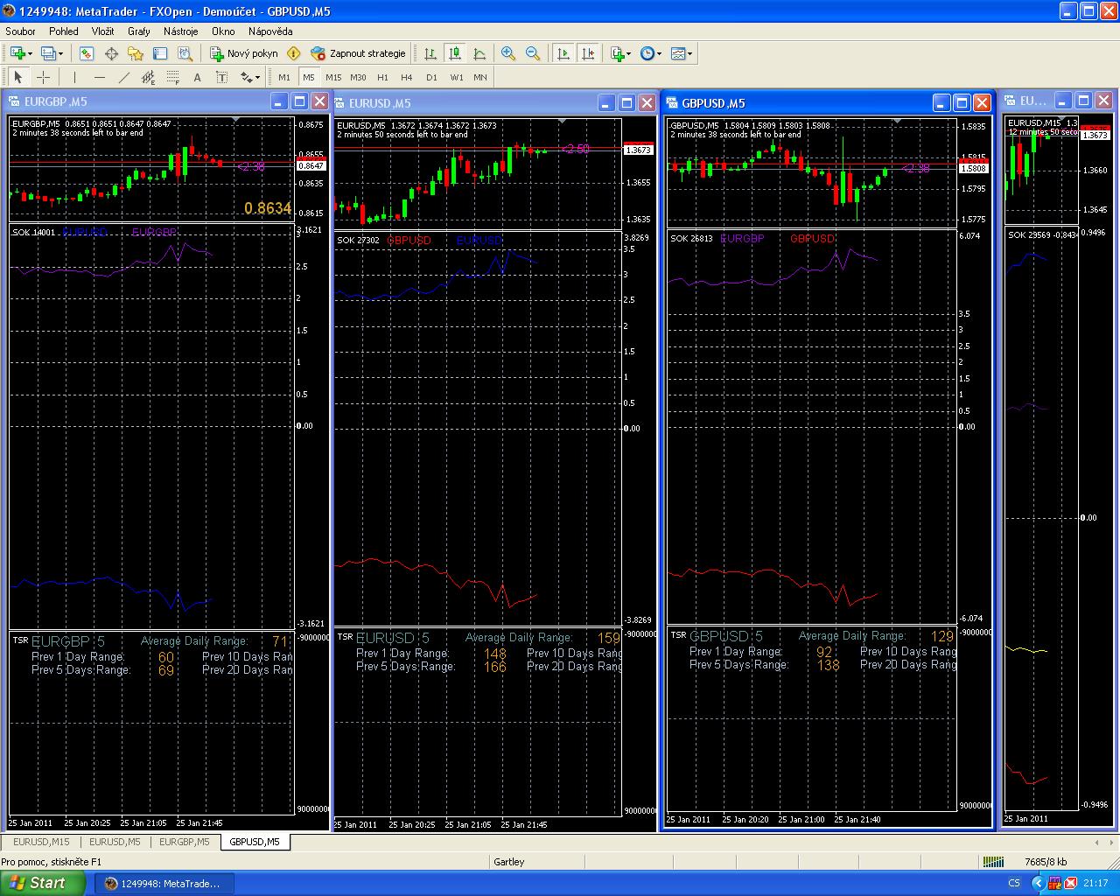
Task: Select the Horizontal Line drawing tool
Action: [99, 77]
